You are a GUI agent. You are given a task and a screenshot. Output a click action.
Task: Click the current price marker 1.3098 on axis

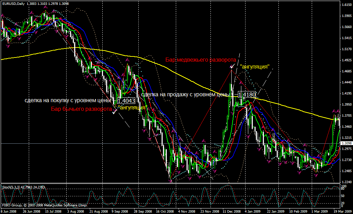(346, 143)
